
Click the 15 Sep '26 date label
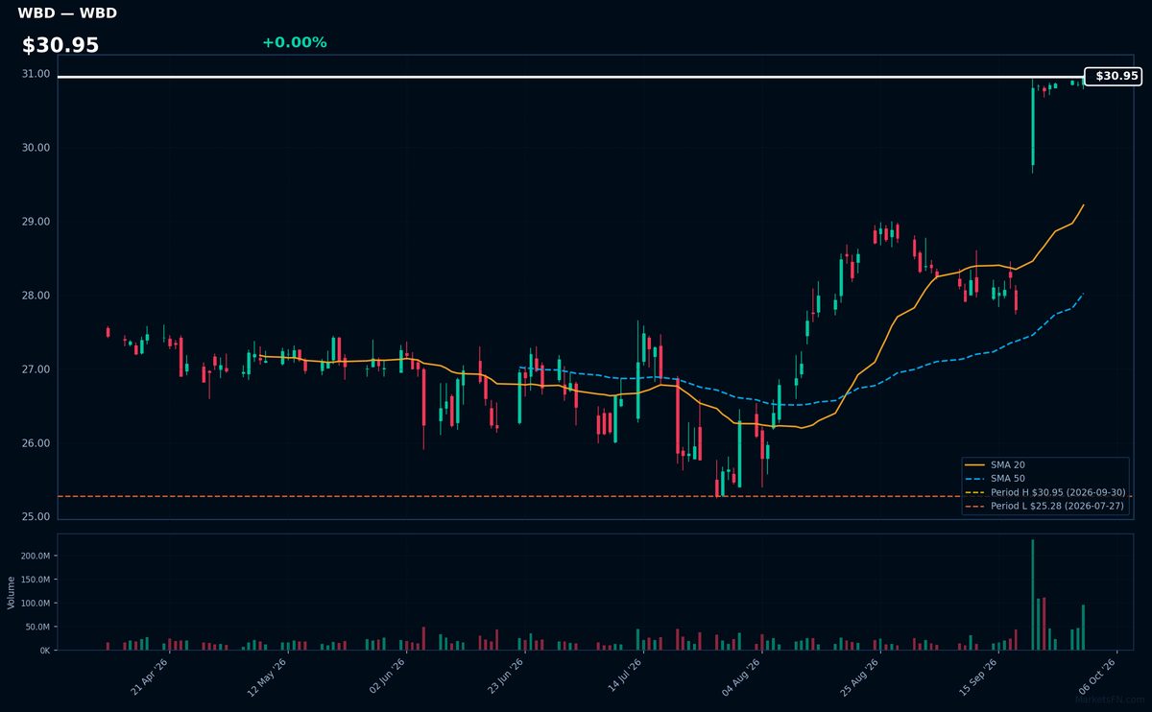(981, 676)
